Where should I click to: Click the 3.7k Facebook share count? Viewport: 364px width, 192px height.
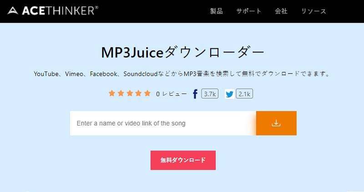(x=210, y=94)
